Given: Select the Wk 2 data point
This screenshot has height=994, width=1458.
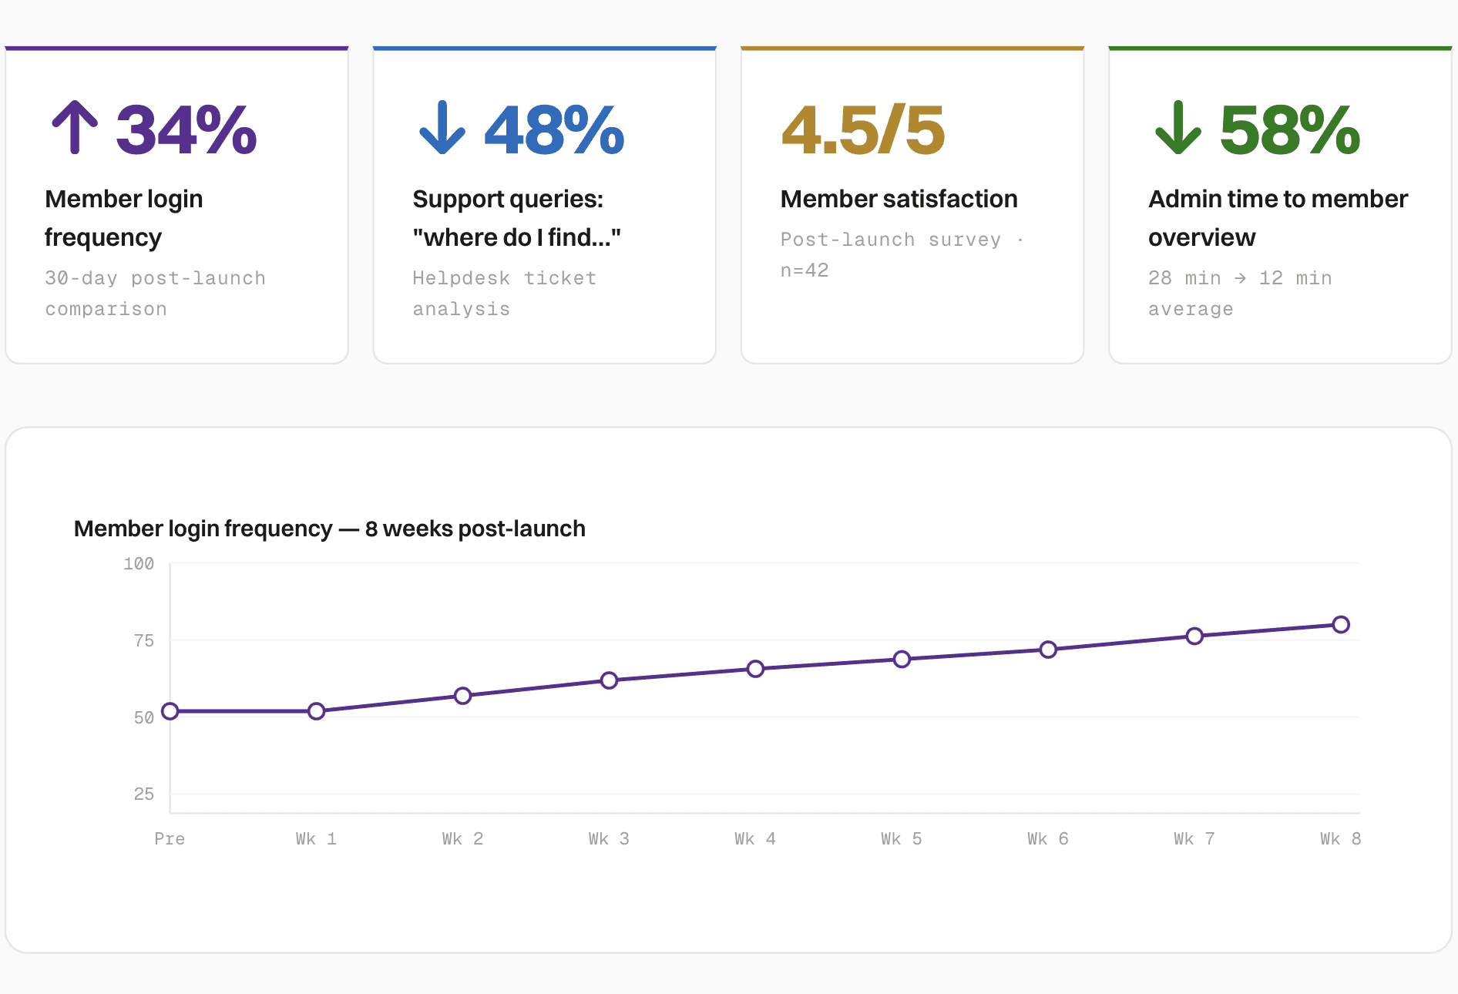Looking at the screenshot, I should [x=462, y=696].
